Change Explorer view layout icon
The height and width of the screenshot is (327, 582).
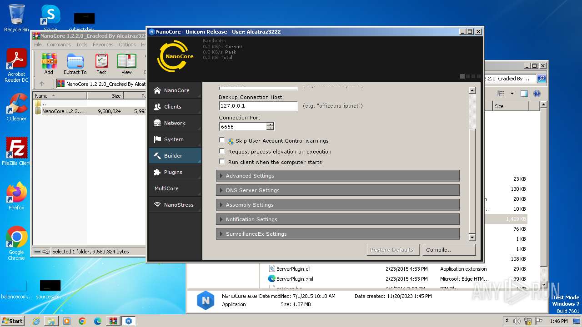click(501, 94)
